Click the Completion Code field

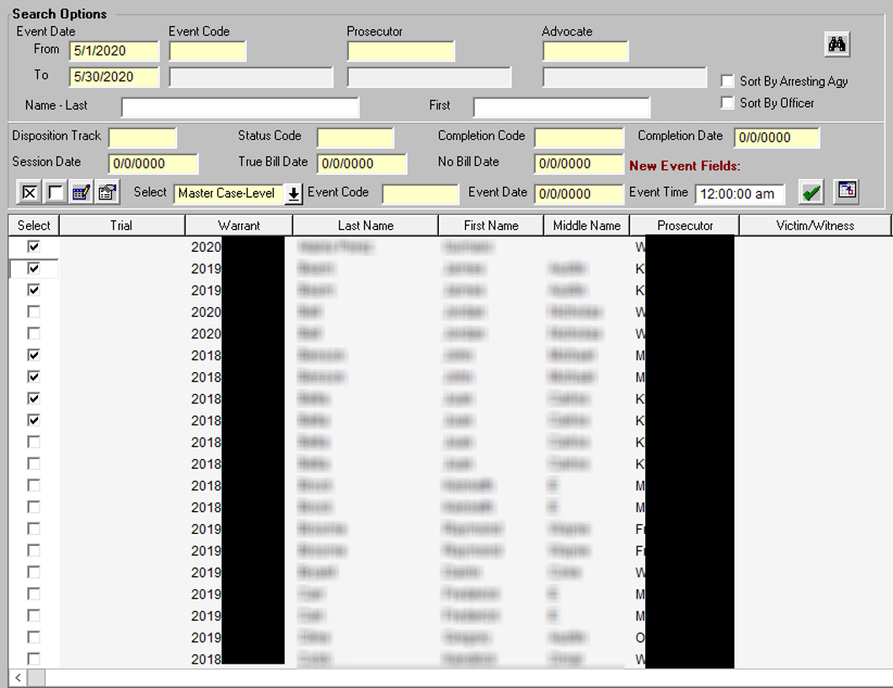[x=580, y=138]
